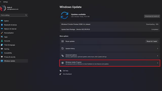
Task: Click the Advanced options gears icon
Action: [x=63, y=56]
